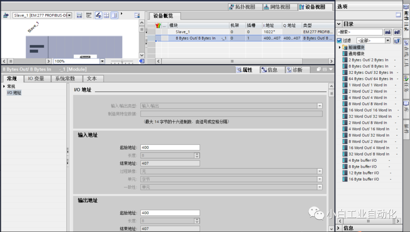Click the catalog 搜索 search field
Screen dimensions: 410x232
(360, 32)
